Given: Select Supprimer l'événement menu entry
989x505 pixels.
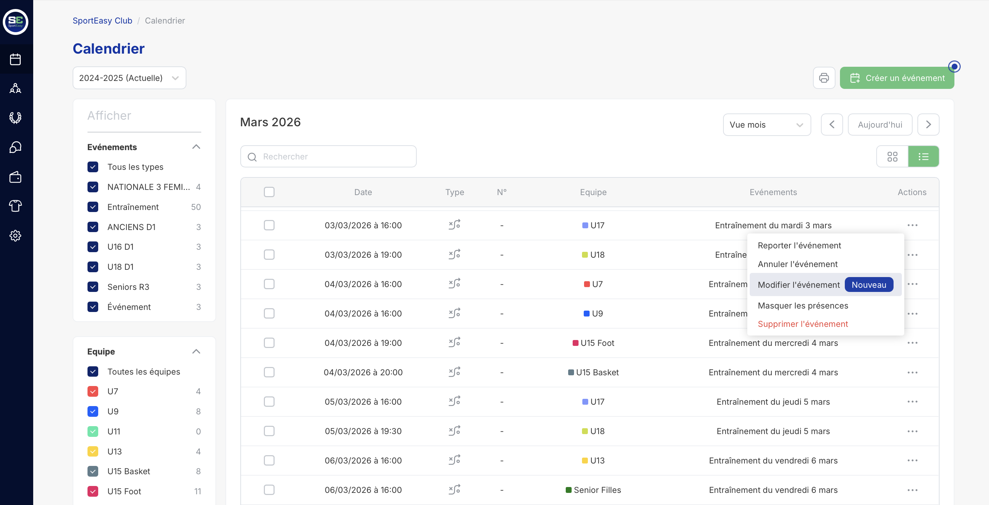Looking at the screenshot, I should 802,324.
